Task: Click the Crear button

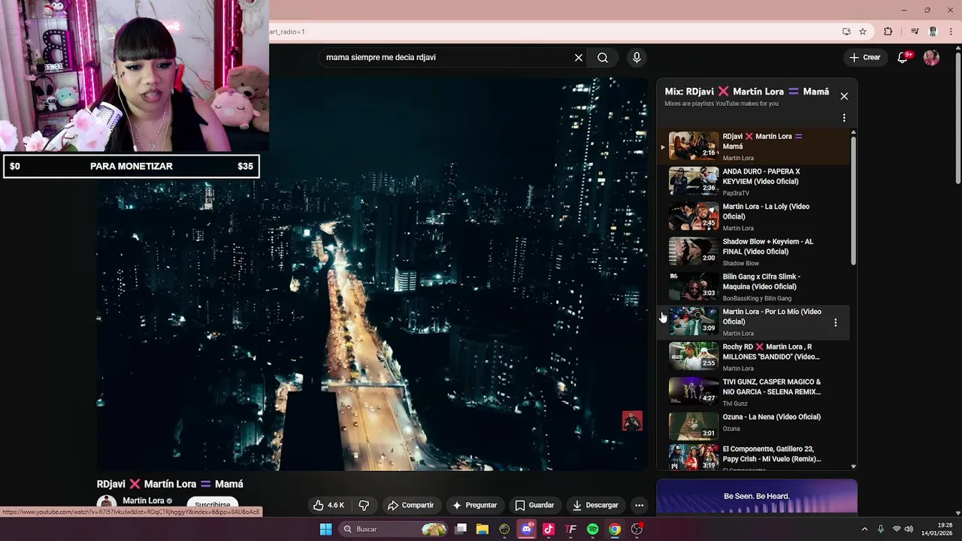Action: [x=864, y=57]
